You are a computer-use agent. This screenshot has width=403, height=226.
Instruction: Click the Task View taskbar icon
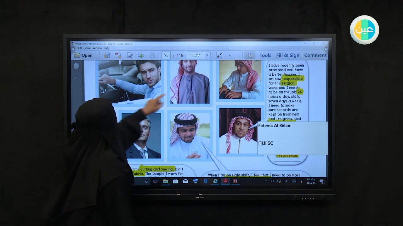coord(155,181)
